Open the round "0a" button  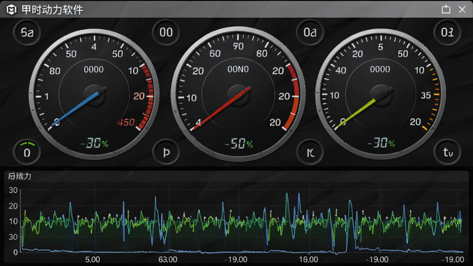310,32
